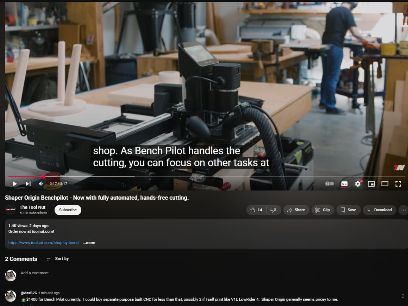The height and width of the screenshot is (306, 408).
Task: Open the player settings gear
Action: [x=358, y=184]
